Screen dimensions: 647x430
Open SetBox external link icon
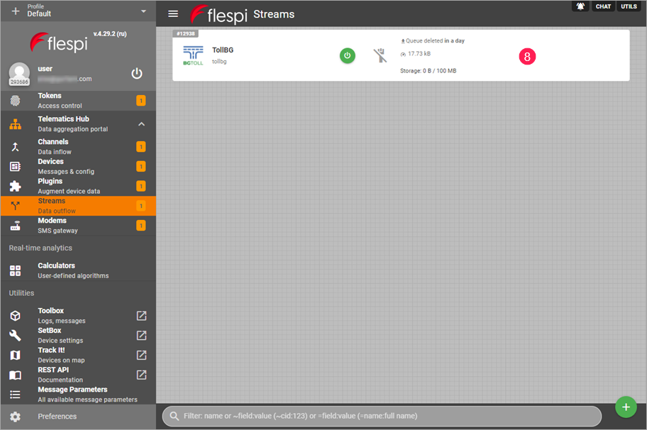point(141,336)
